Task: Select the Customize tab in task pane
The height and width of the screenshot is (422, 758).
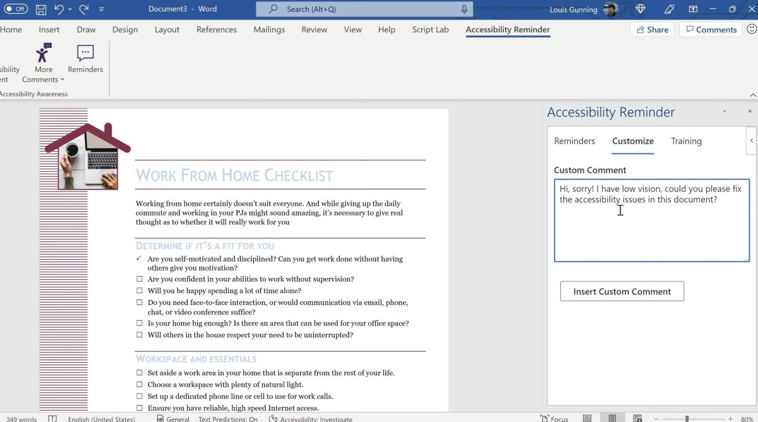Action: pos(633,141)
